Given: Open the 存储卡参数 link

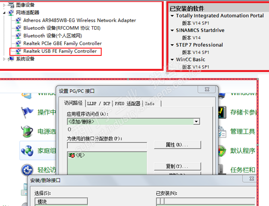Looking at the screenshot, I should pyautogui.click(x=244, y=113).
